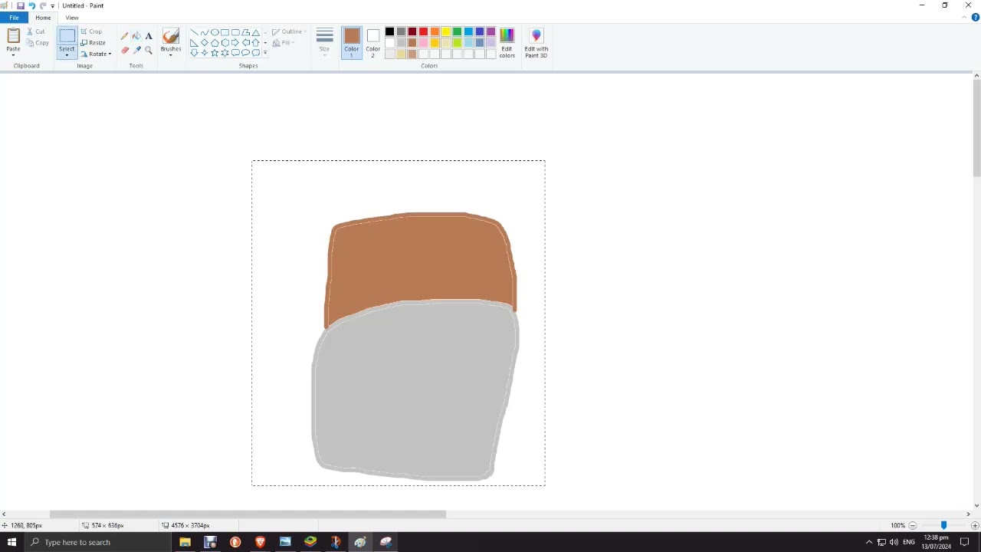The image size is (981, 552).
Task: Open the Resize dialog
Action: point(93,43)
